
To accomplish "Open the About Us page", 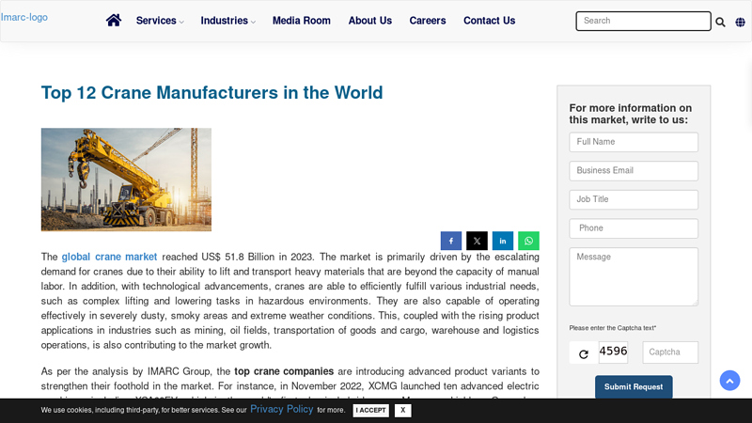I will 369,21.
